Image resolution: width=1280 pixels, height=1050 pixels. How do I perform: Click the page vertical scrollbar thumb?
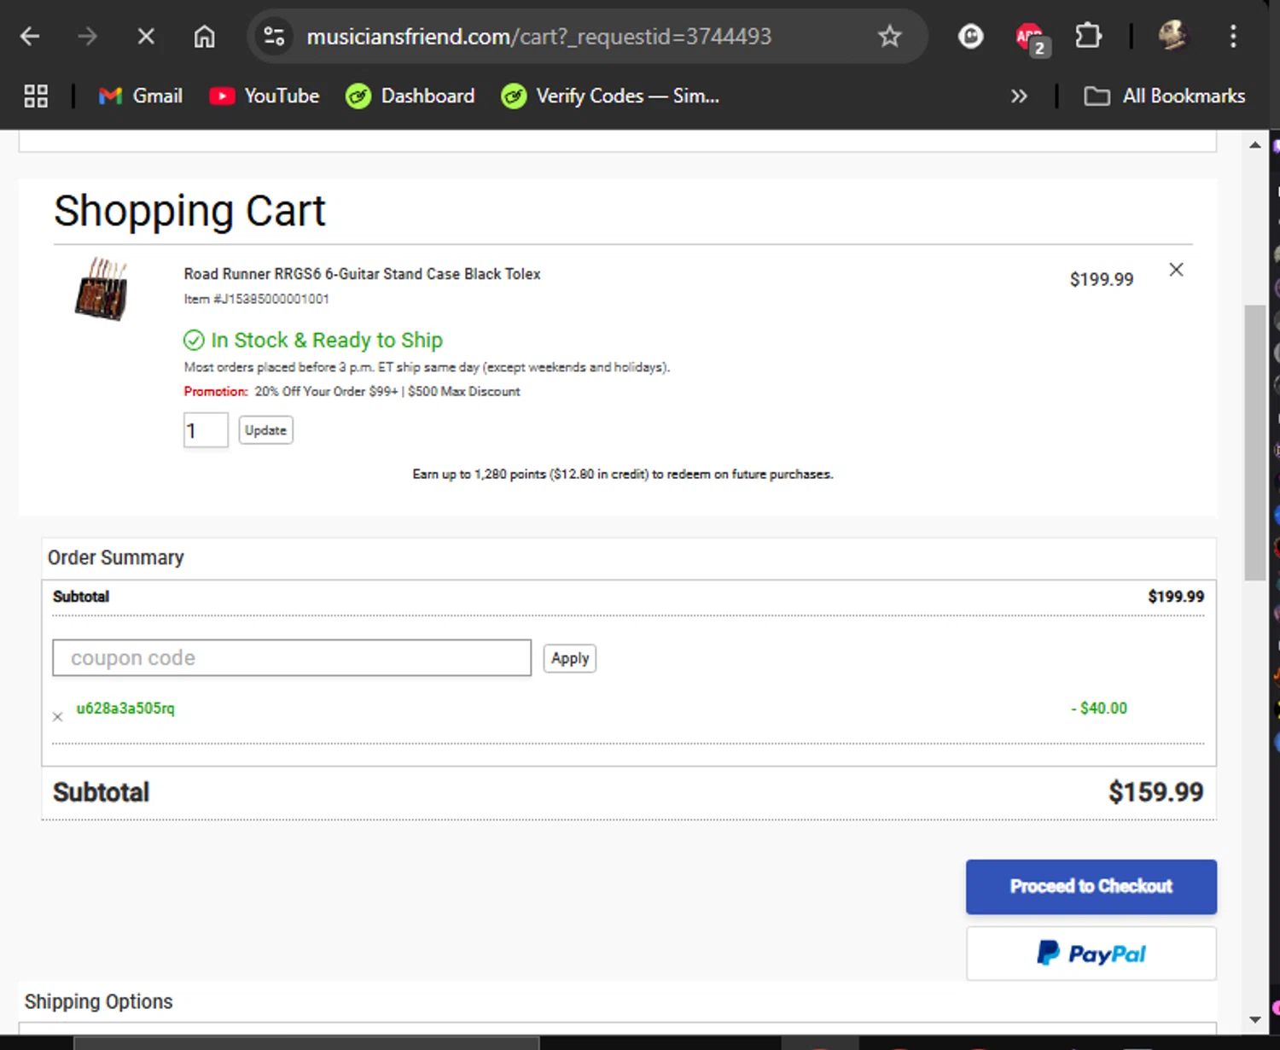tap(1254, 442)
